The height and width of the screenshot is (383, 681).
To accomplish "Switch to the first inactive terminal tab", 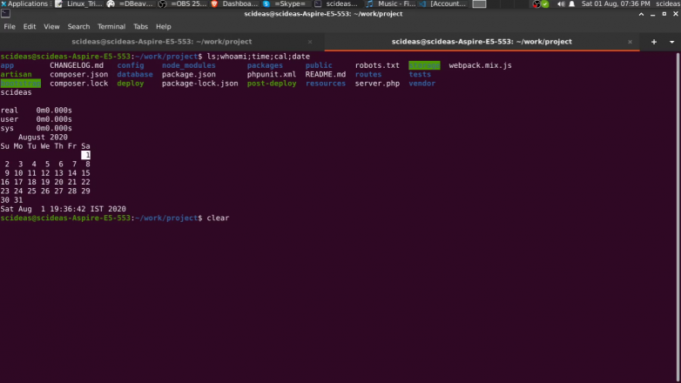I will tap(162, 42).
